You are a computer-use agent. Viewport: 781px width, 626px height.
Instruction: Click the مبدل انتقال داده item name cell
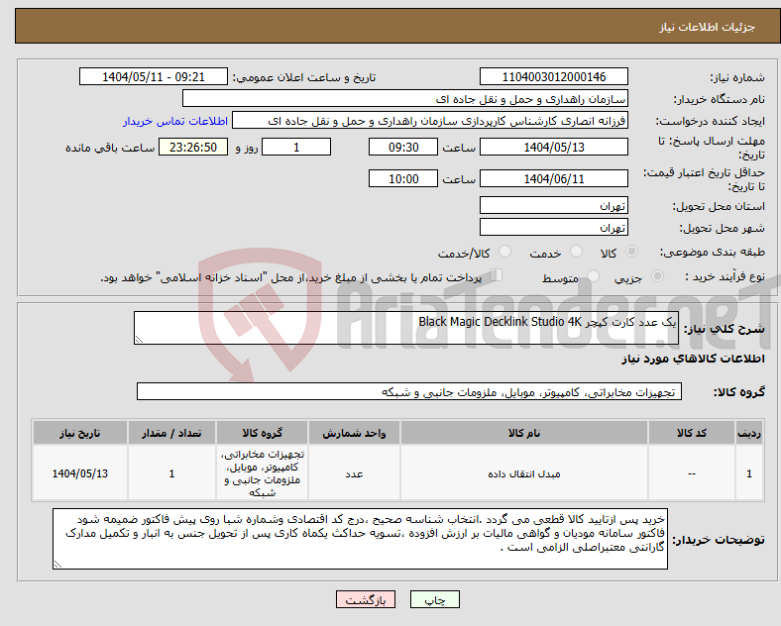(x=524, y=473)
